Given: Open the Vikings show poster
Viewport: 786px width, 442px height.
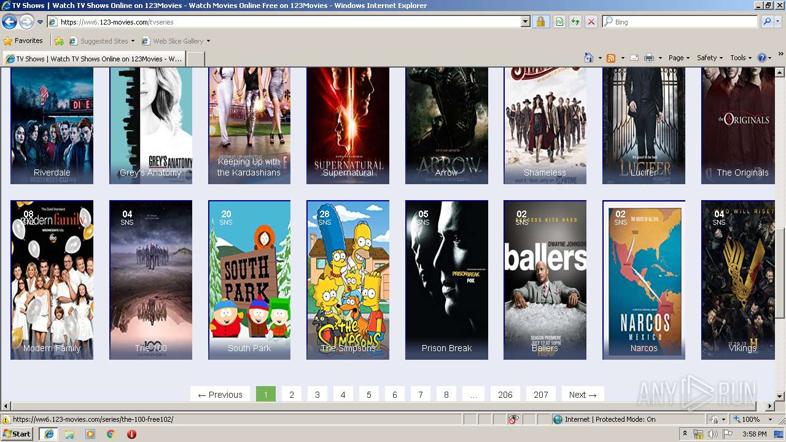Looking at the screenshot, I should [738, 280].
